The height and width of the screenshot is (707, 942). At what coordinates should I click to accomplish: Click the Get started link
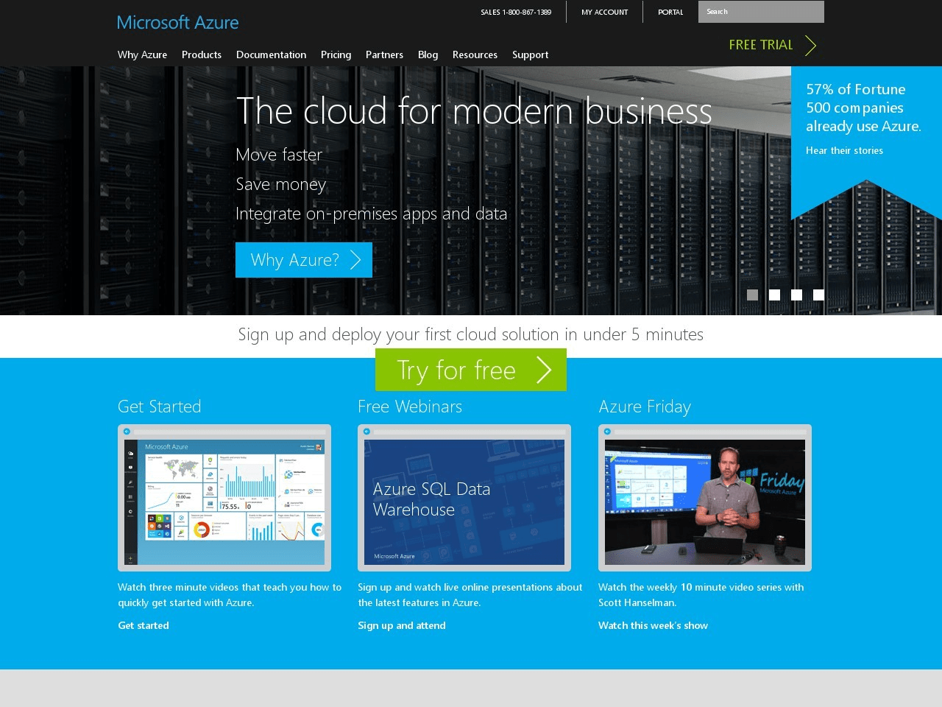[144, 625]
